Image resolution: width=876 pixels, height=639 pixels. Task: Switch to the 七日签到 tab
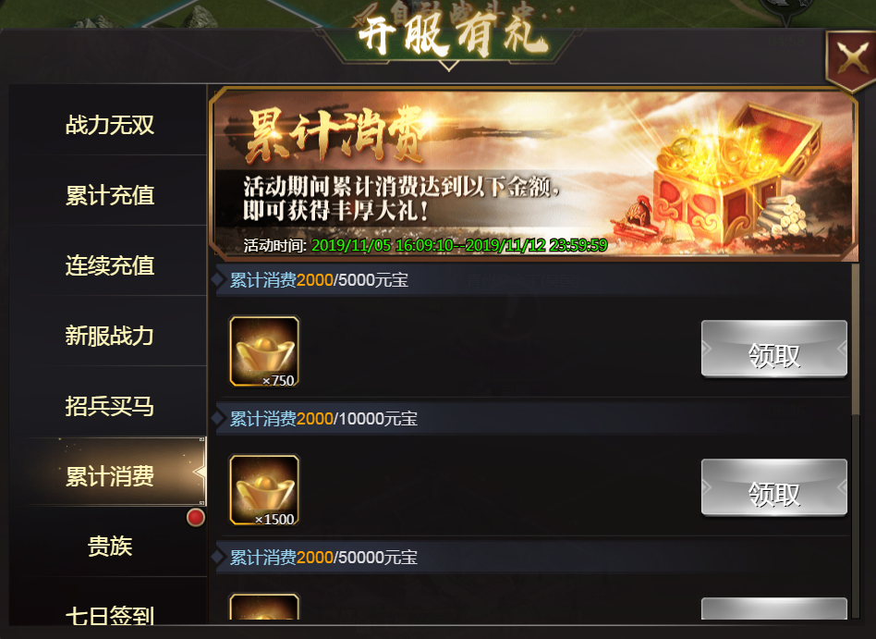point(109,612)
